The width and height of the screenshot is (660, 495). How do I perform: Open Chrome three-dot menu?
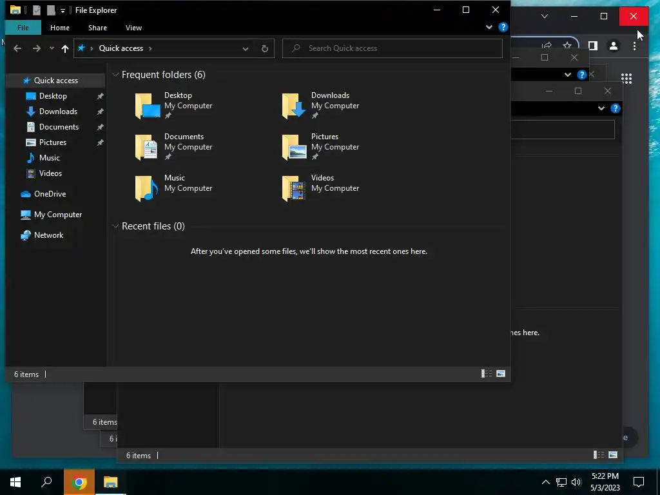634,46
